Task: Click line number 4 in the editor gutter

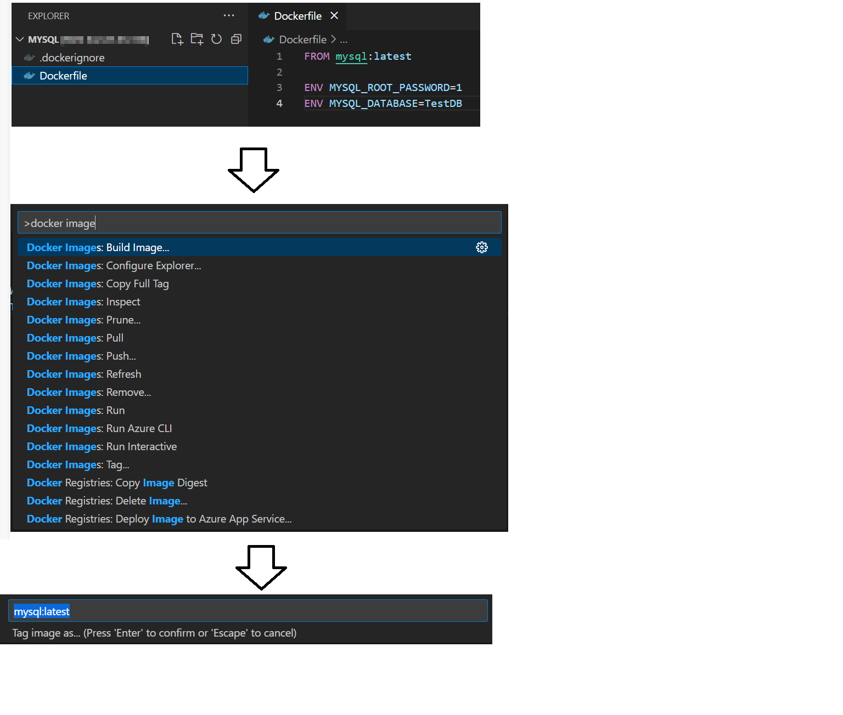Action: (279, 104)
